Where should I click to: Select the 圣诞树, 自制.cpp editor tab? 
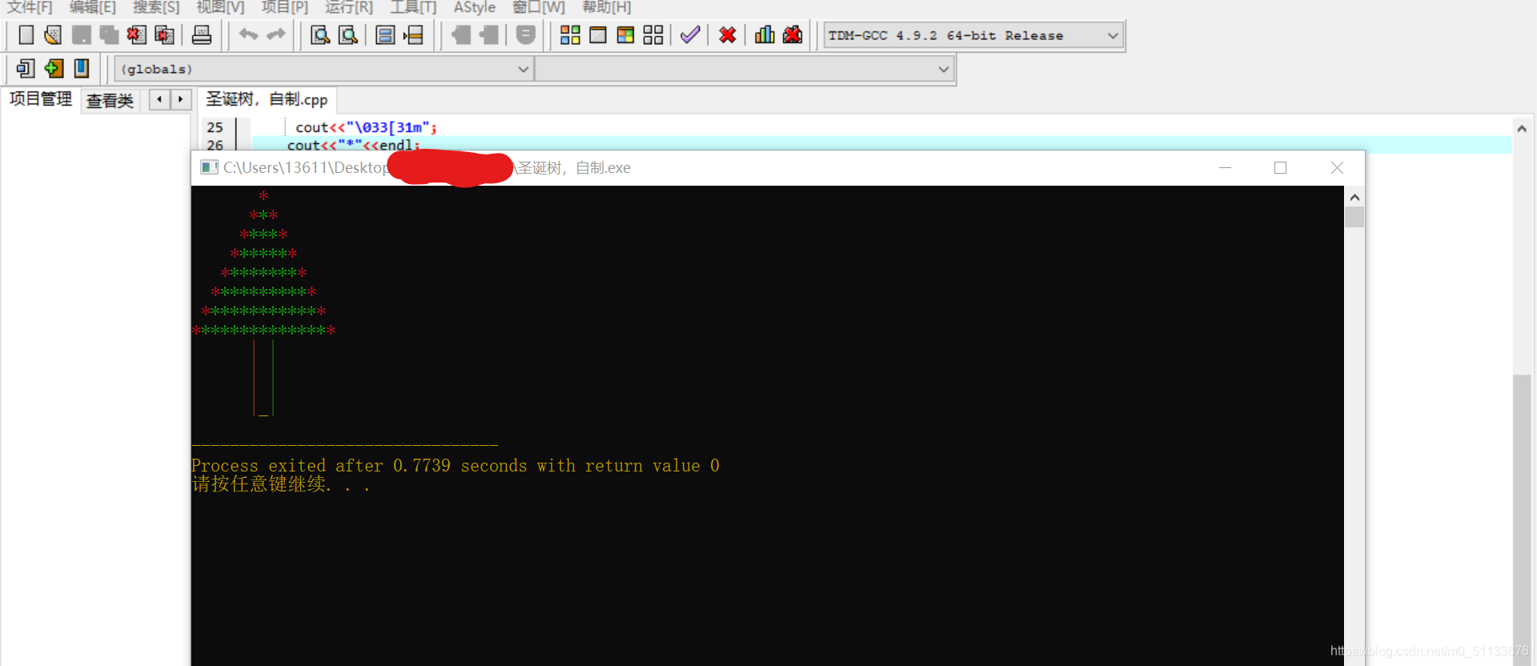coord(267,99)
